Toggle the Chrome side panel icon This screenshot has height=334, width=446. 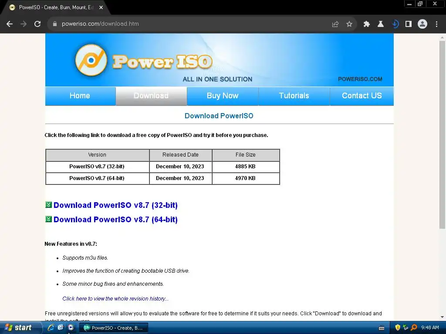point(409,24)
